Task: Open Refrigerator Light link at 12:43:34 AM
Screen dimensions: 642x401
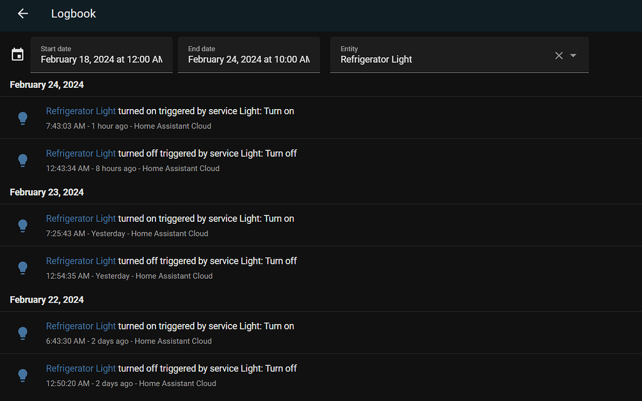Action: click(x=81, y=154)
